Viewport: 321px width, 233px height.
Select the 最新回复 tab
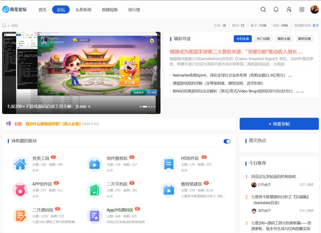(x=304, y=39)
